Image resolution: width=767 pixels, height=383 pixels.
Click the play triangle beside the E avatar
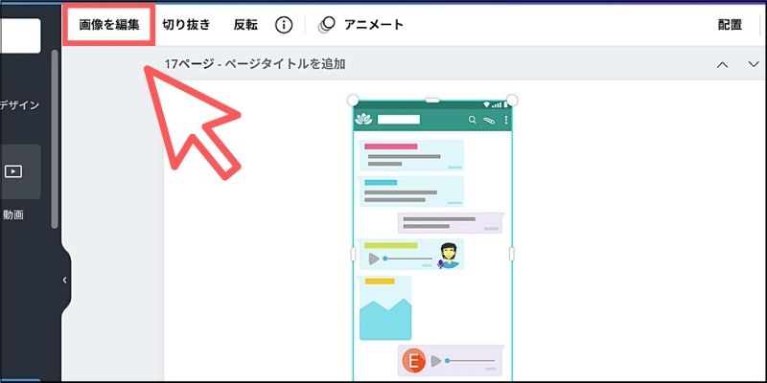coord(436,362)
